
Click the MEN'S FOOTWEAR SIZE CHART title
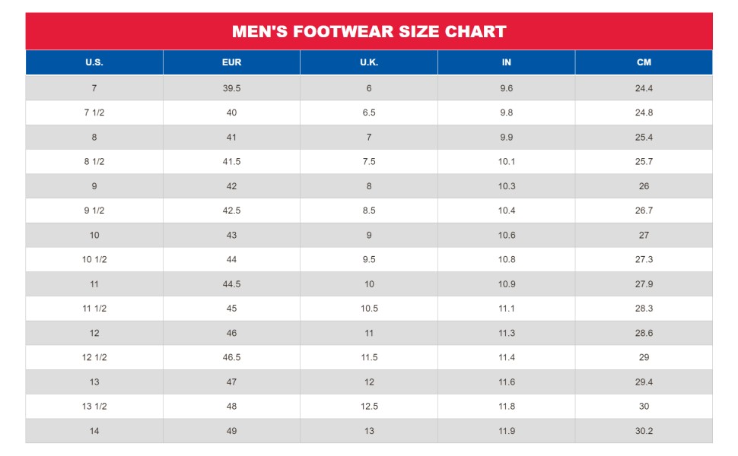[x=369, y=31]
